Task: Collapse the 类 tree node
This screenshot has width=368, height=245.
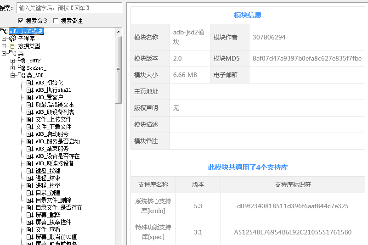Action: (x=4, y=53)
